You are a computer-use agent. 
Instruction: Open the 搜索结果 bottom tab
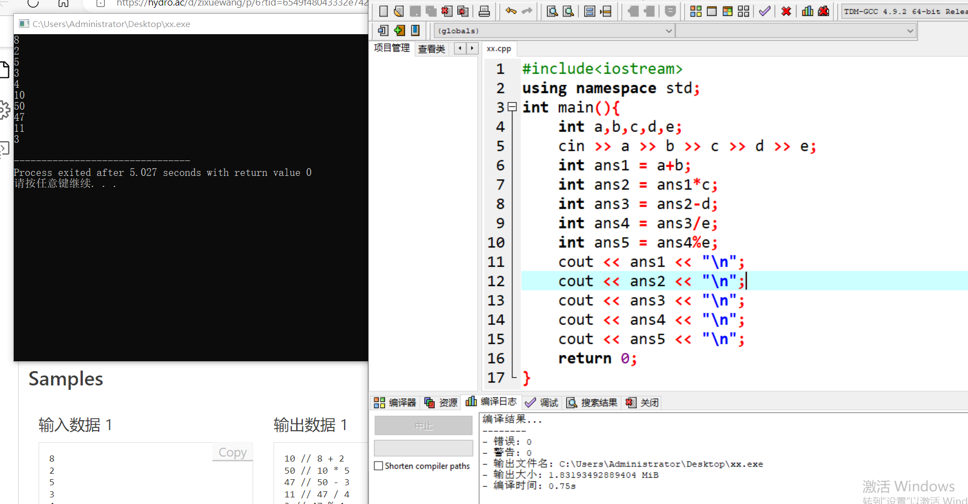pos(592,403)
